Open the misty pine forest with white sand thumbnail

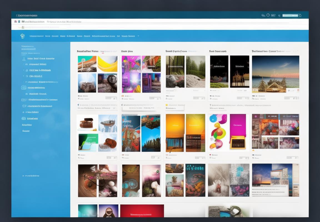click(x=196, y=72)
